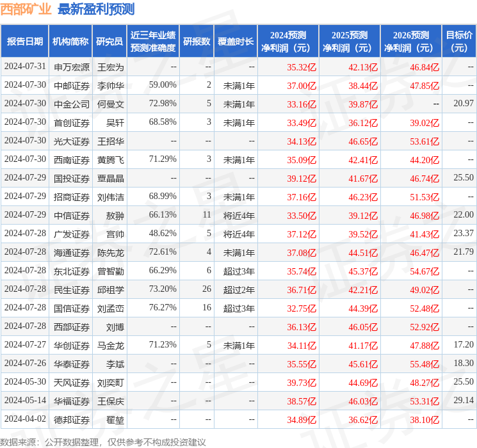Image resolution: width=477 pixels, height=448 pixels.
Task: Select the 广发证券 institution cell
Action: click(72, 234)
